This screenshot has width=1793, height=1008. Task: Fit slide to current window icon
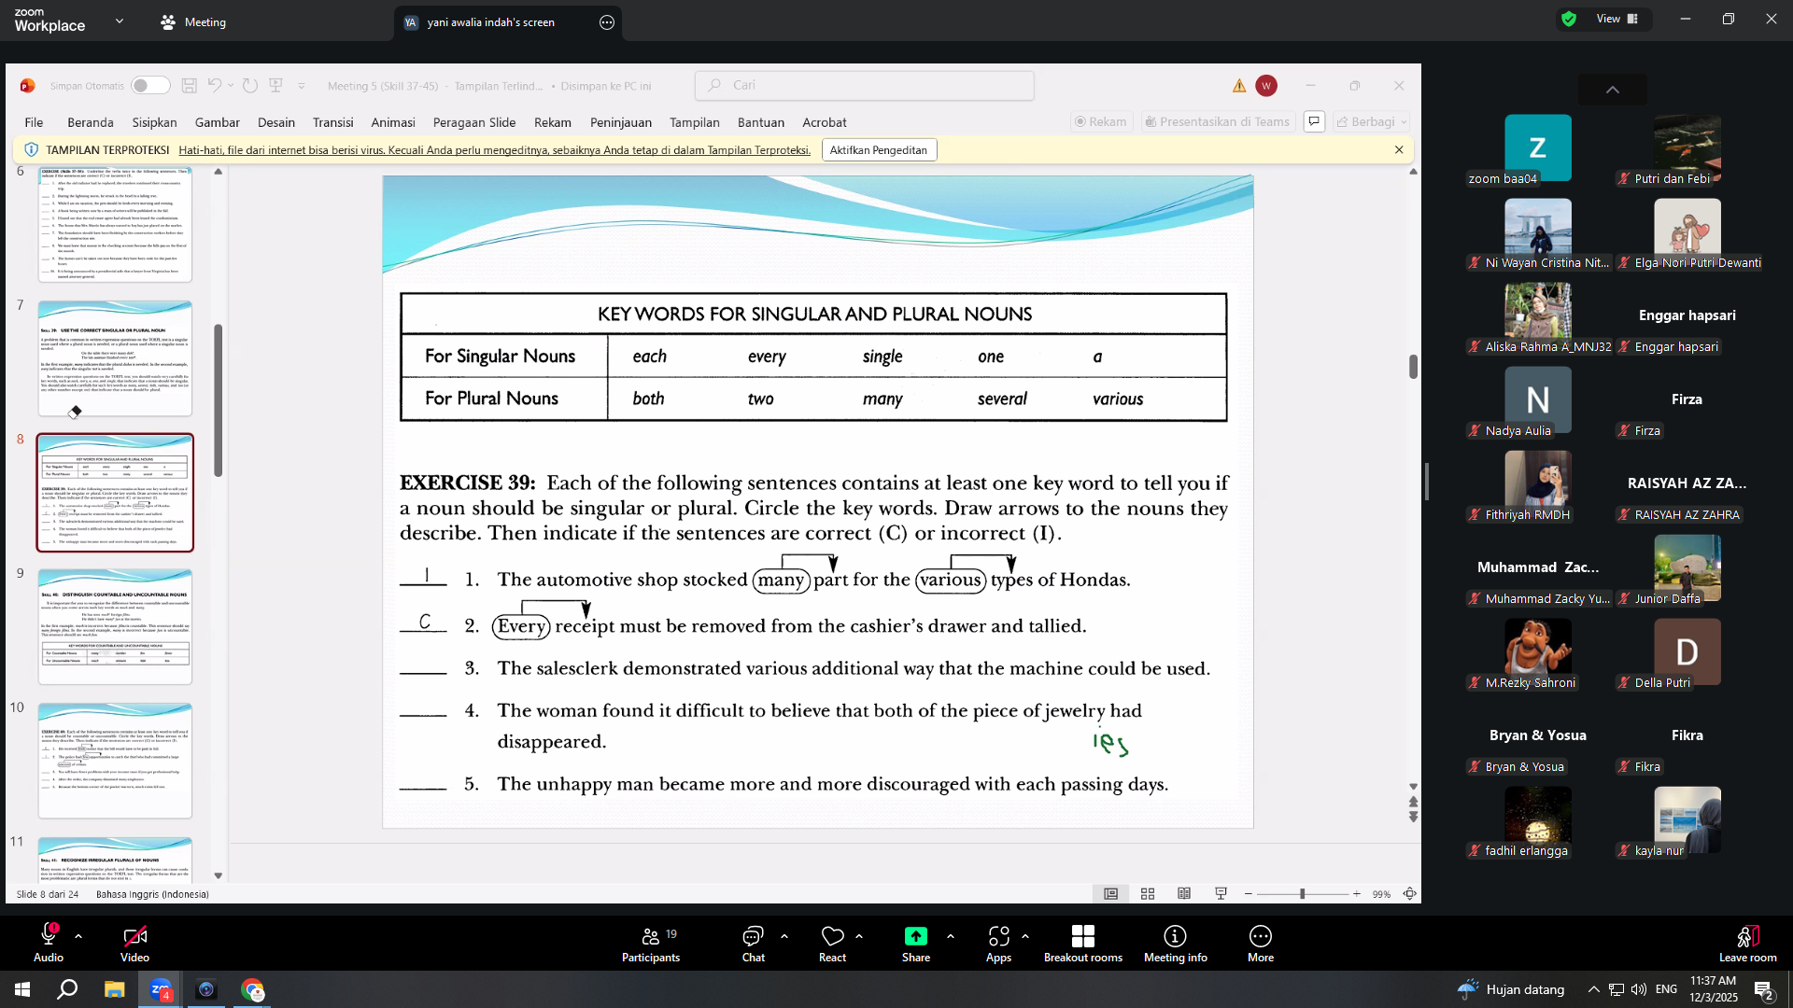(1410, 894)
